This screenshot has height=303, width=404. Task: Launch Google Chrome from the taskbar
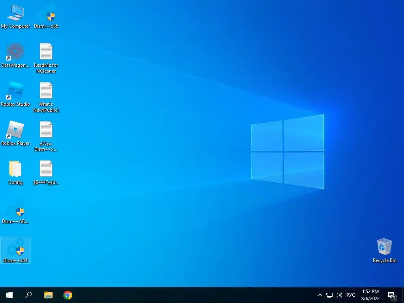[x=68, y=295]
